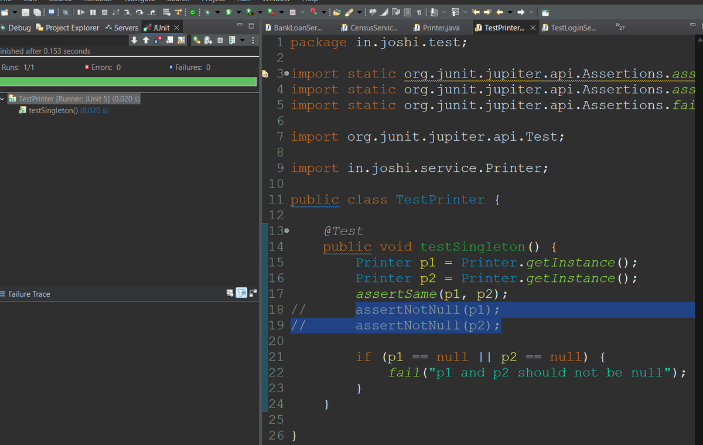Open the Debug launch dropdown arrow

coord(217,12)
